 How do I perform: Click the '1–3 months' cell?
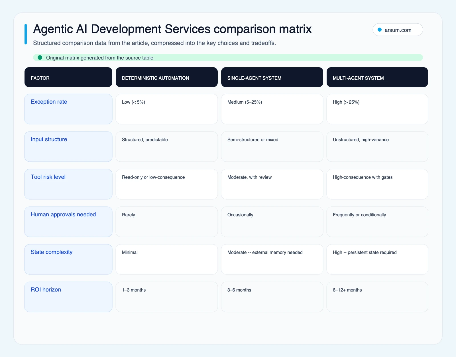(x=167, y=297)
